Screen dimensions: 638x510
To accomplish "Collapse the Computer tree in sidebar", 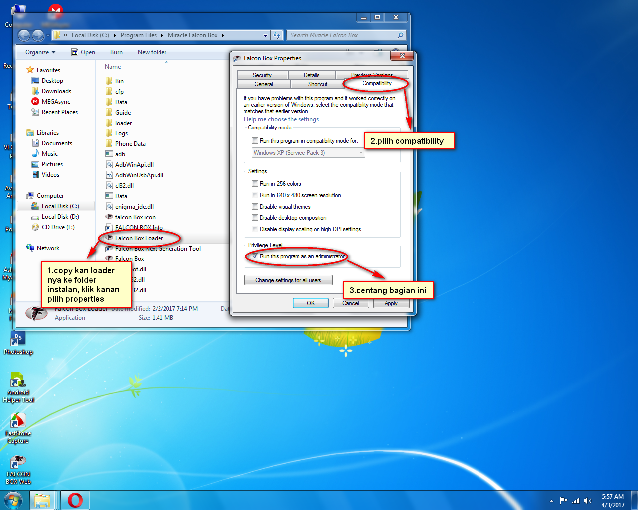I will [26, 195].
